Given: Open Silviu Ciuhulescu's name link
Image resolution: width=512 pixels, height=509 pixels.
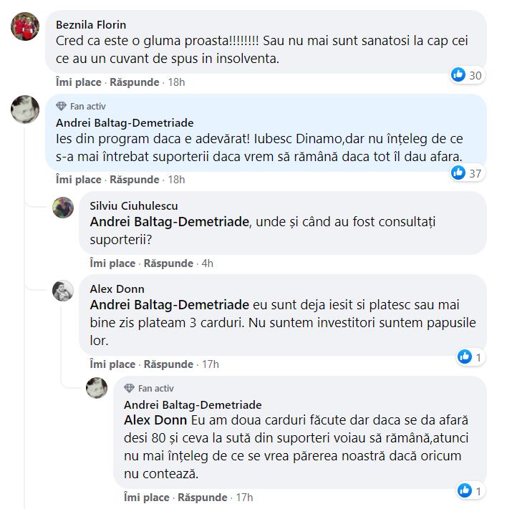Looking at the screenshot, I should (134, 205).
